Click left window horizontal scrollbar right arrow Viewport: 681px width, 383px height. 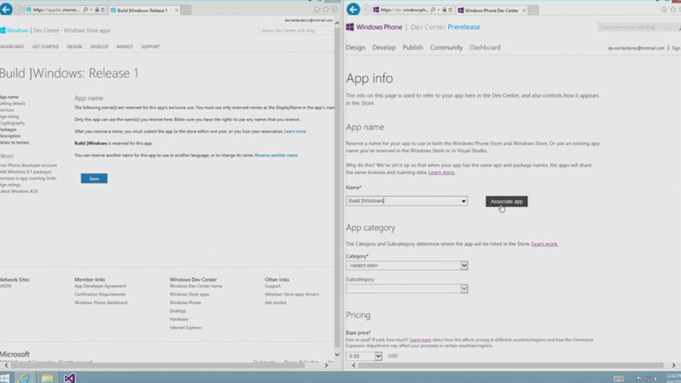326,365
